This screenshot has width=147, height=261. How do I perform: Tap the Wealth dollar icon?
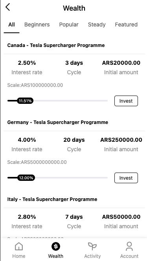(56, 246)
